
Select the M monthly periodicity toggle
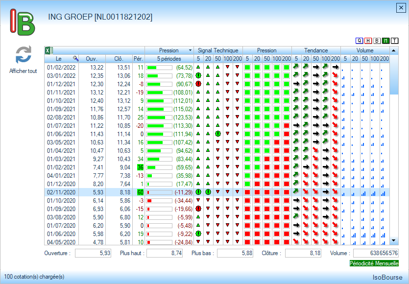[386, 41]
